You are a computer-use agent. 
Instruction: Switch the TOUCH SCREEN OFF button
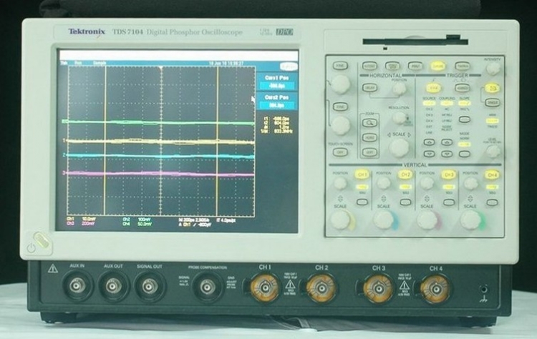[x=340, y=152]
